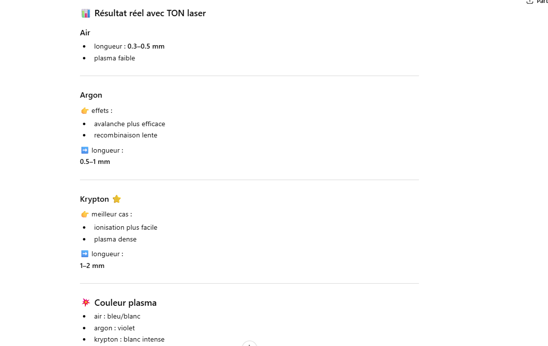The width and height of the screenshot is (548, 346).
Task: Click the avalanche plus efficace bullet
Action: pos(130,124)
